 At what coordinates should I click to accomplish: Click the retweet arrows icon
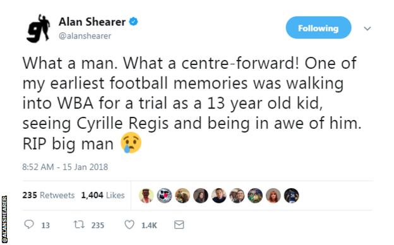pos(79,224)
